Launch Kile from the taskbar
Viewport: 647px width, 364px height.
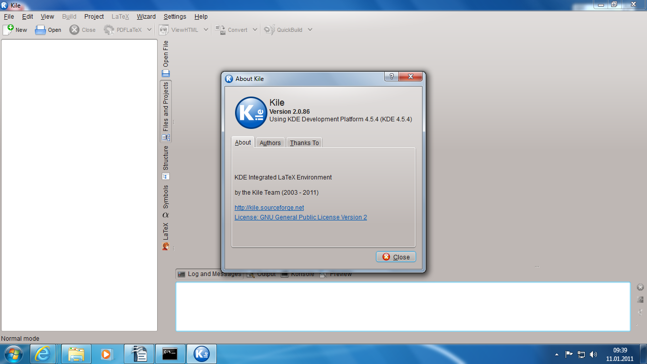pyautogui.click(x=201, y=353)
